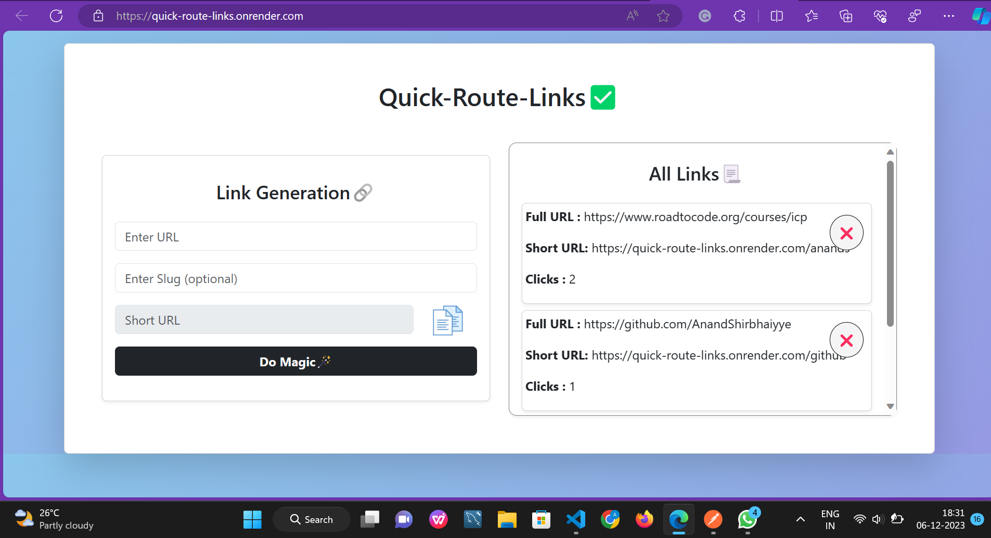Open the Favorites list icon

tap(812, 16)
